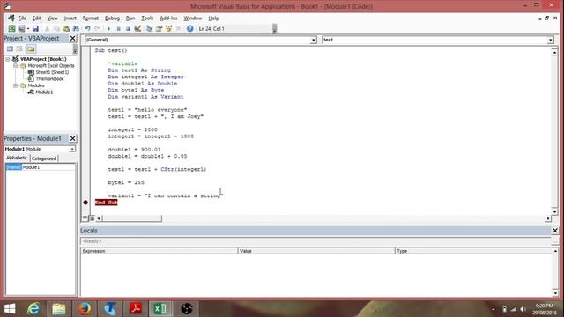Open the Help menu
Viewport: 564px width, 317px height.
pyautogui.click(x=213, y=18)
